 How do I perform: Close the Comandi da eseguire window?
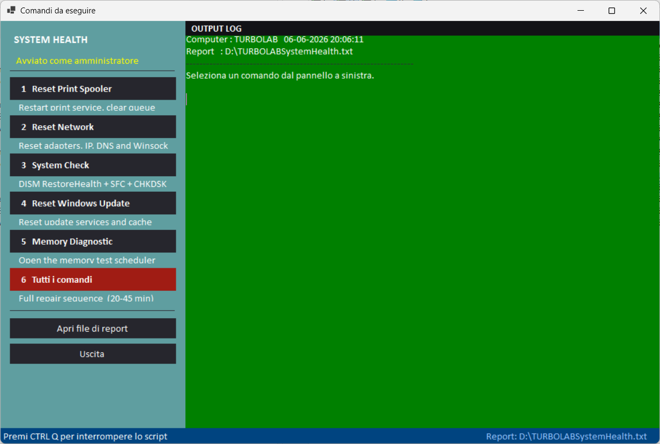point(643,10)
